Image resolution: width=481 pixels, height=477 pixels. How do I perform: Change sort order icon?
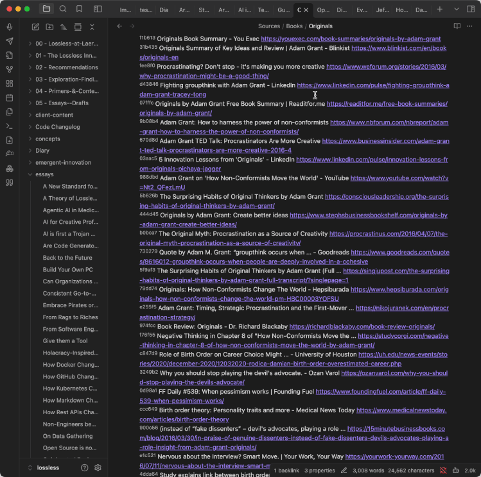pos(64,27)
